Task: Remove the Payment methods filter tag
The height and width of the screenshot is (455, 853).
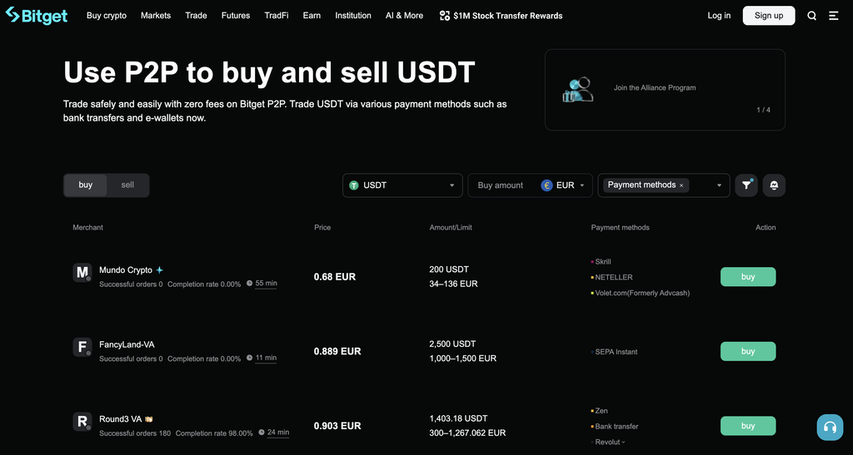Action: click(681, 185)
